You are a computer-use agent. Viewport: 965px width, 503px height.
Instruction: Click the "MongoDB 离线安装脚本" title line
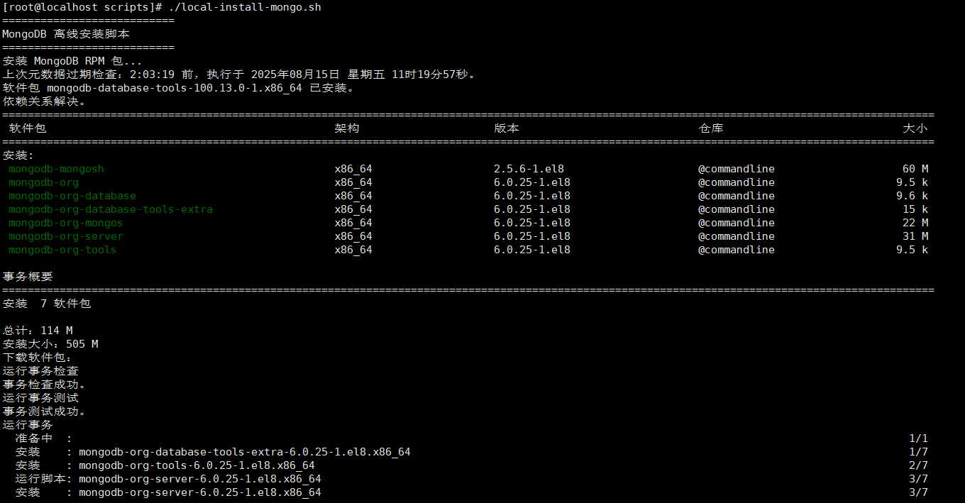(66, 34)
